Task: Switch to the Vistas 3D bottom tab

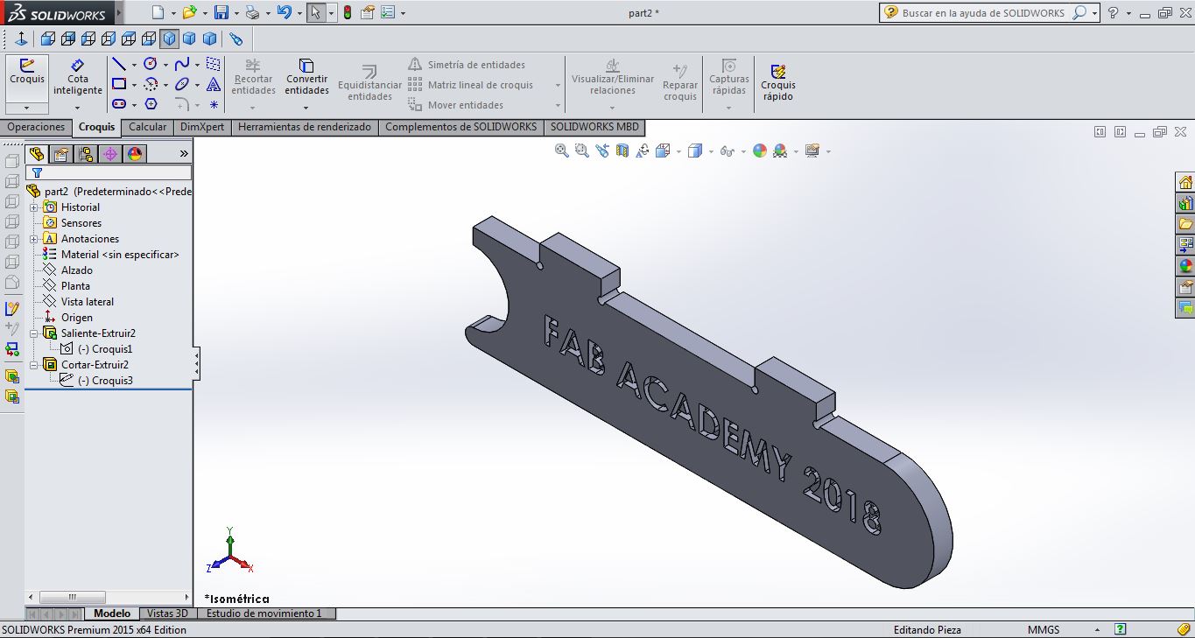Action: click(x=167, y=613)
